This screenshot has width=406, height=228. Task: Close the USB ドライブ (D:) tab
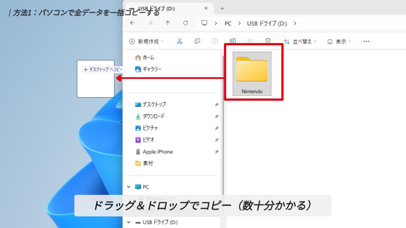coord(206,9)
